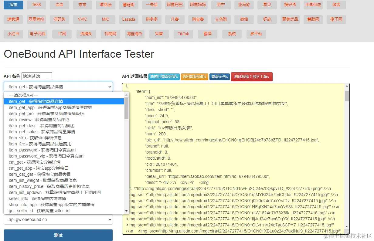Focus the 快速过滤 API filter field

pyautogui.click(x=37, y=76)
